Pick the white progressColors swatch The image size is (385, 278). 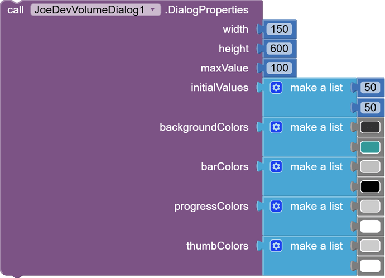pyautogui.click(x=370, y=226)
